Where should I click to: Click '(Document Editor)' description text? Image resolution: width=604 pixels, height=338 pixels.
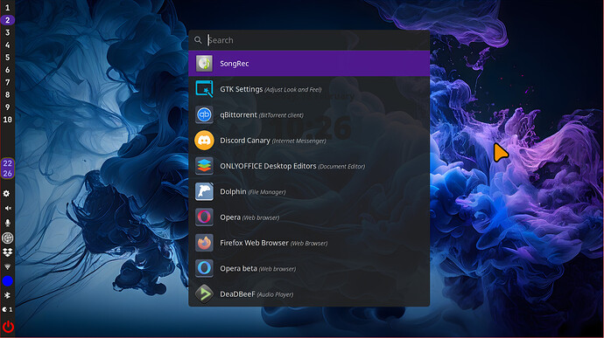[x=341, y=167]
